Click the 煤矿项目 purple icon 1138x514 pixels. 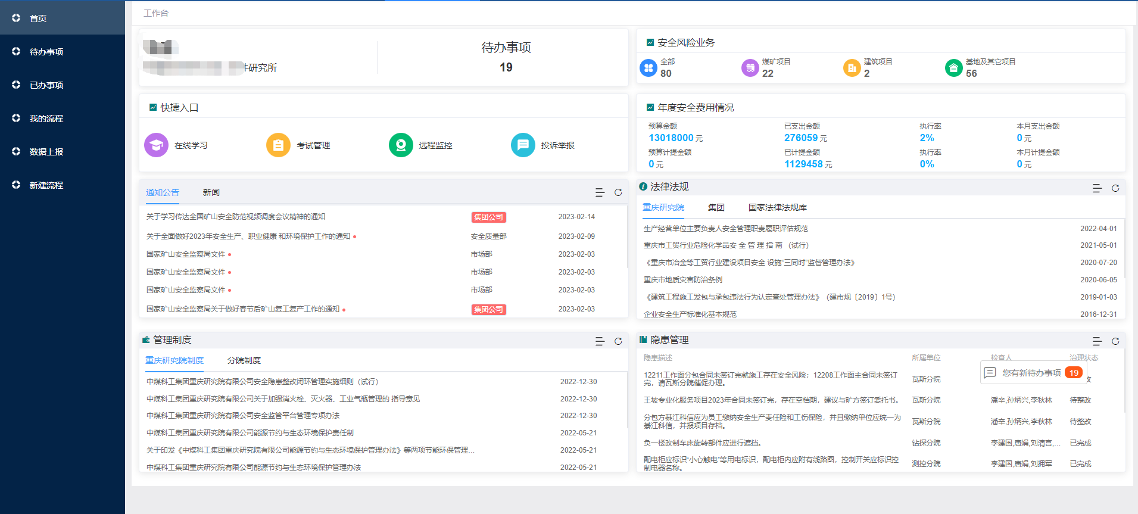(x=750, y=68)
